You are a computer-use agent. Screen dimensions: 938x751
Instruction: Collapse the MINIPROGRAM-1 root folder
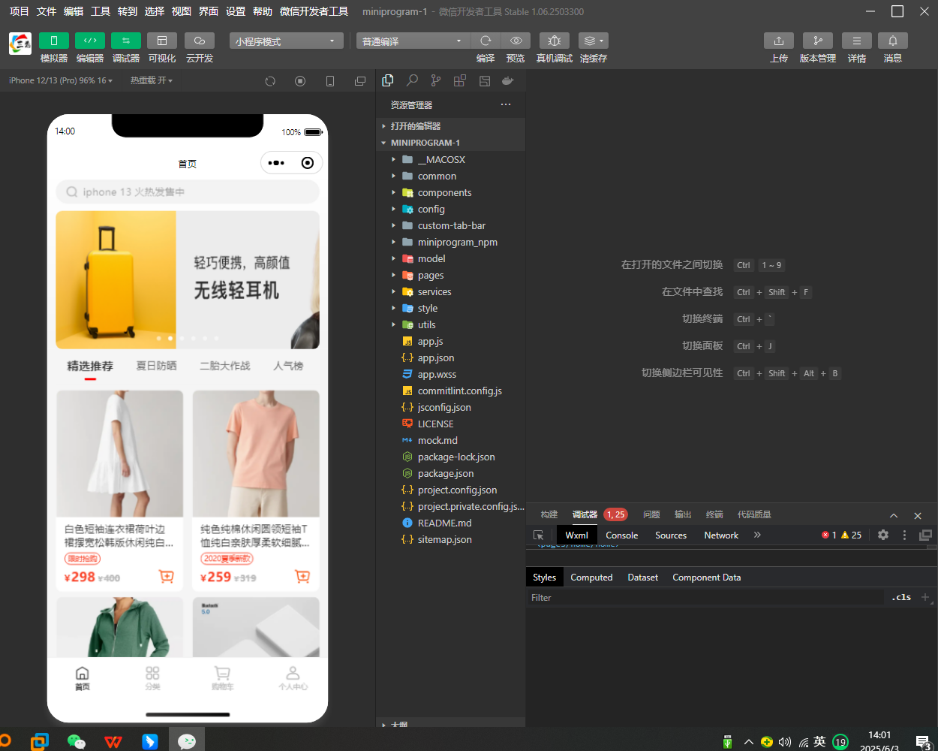pyautogui.click(x=450, y=143)
